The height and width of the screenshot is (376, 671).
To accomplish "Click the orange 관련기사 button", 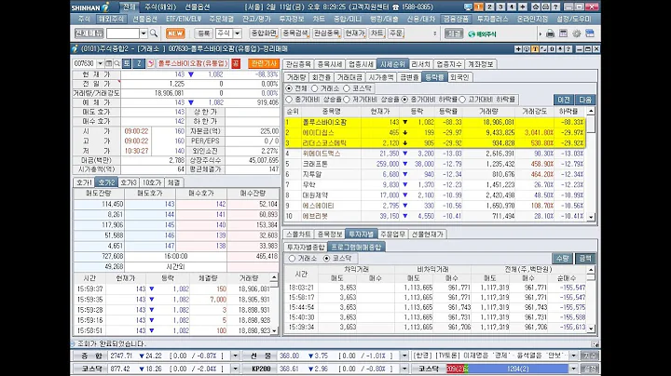I will pos(264,63).
